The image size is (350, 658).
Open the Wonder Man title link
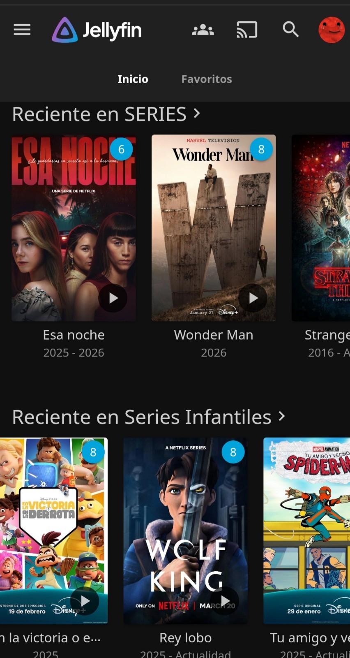point(214,335)
